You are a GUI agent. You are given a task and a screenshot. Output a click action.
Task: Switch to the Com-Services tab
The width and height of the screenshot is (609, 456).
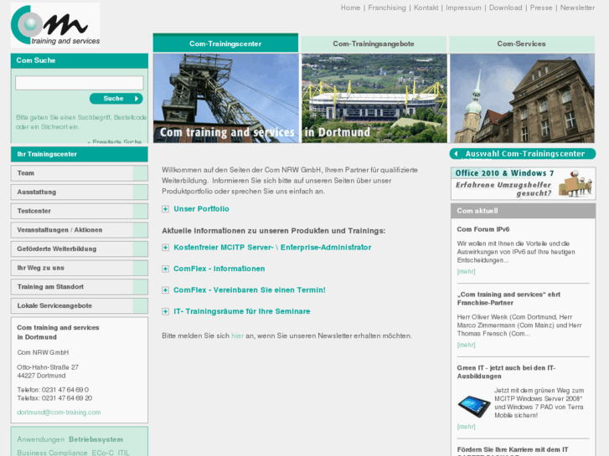point(522,44)
